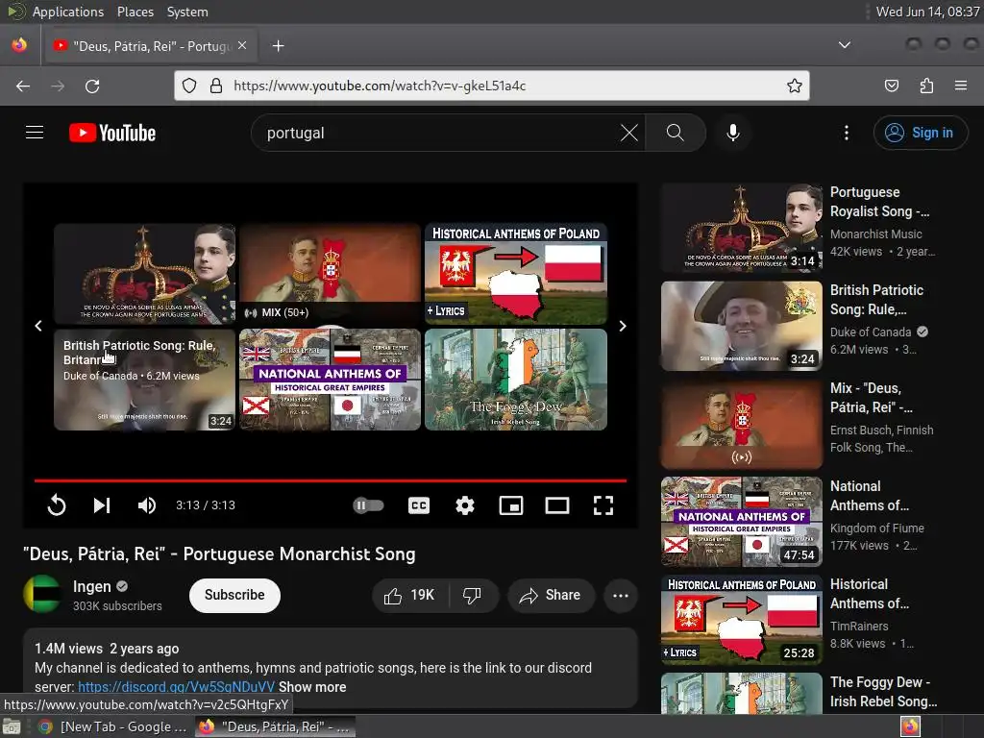Image resolution: width=984 pixels, height=738 pixels.
Task: Go to YouTube home via logo
Action: [x=112, y=133]
